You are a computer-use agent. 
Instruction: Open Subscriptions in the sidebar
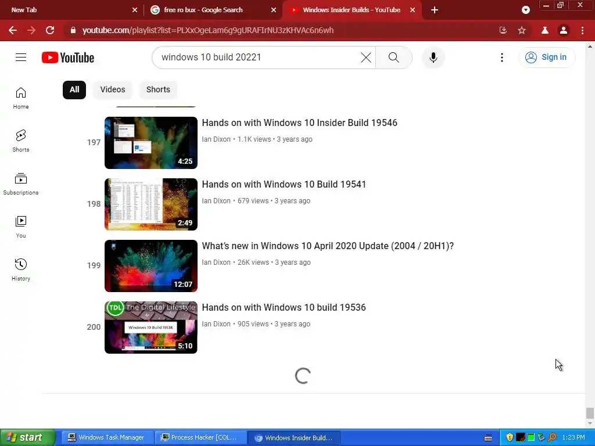point(21,184)
